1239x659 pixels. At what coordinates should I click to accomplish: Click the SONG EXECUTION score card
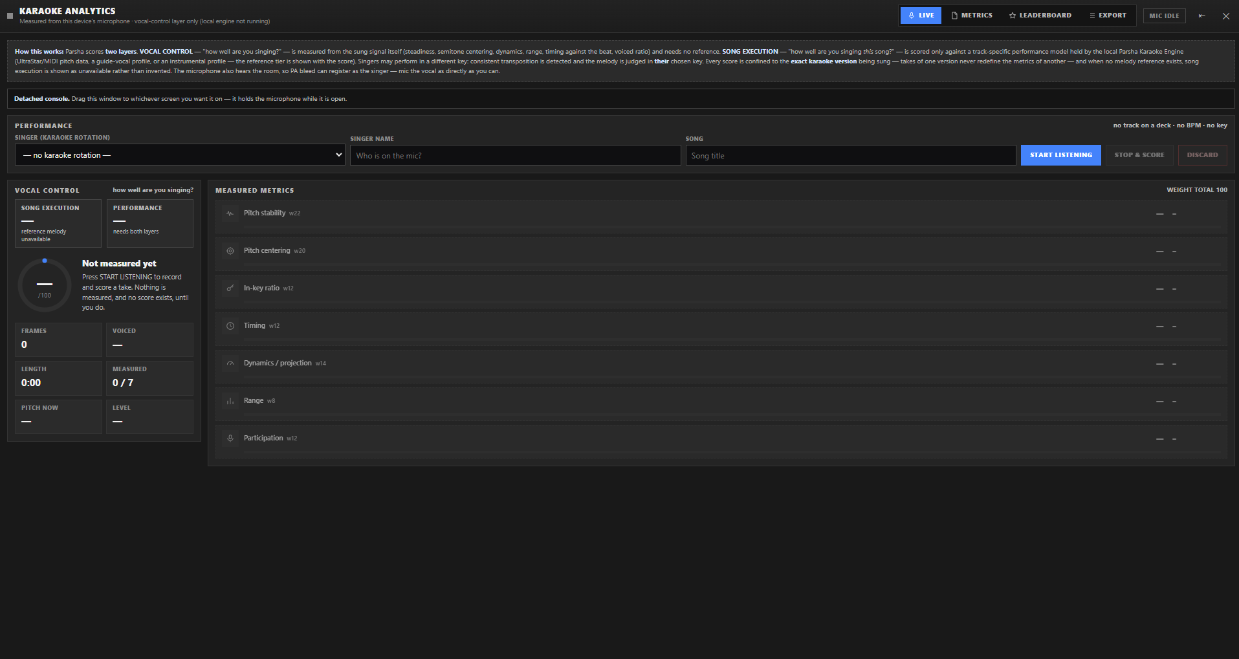(x=58, y=223)
